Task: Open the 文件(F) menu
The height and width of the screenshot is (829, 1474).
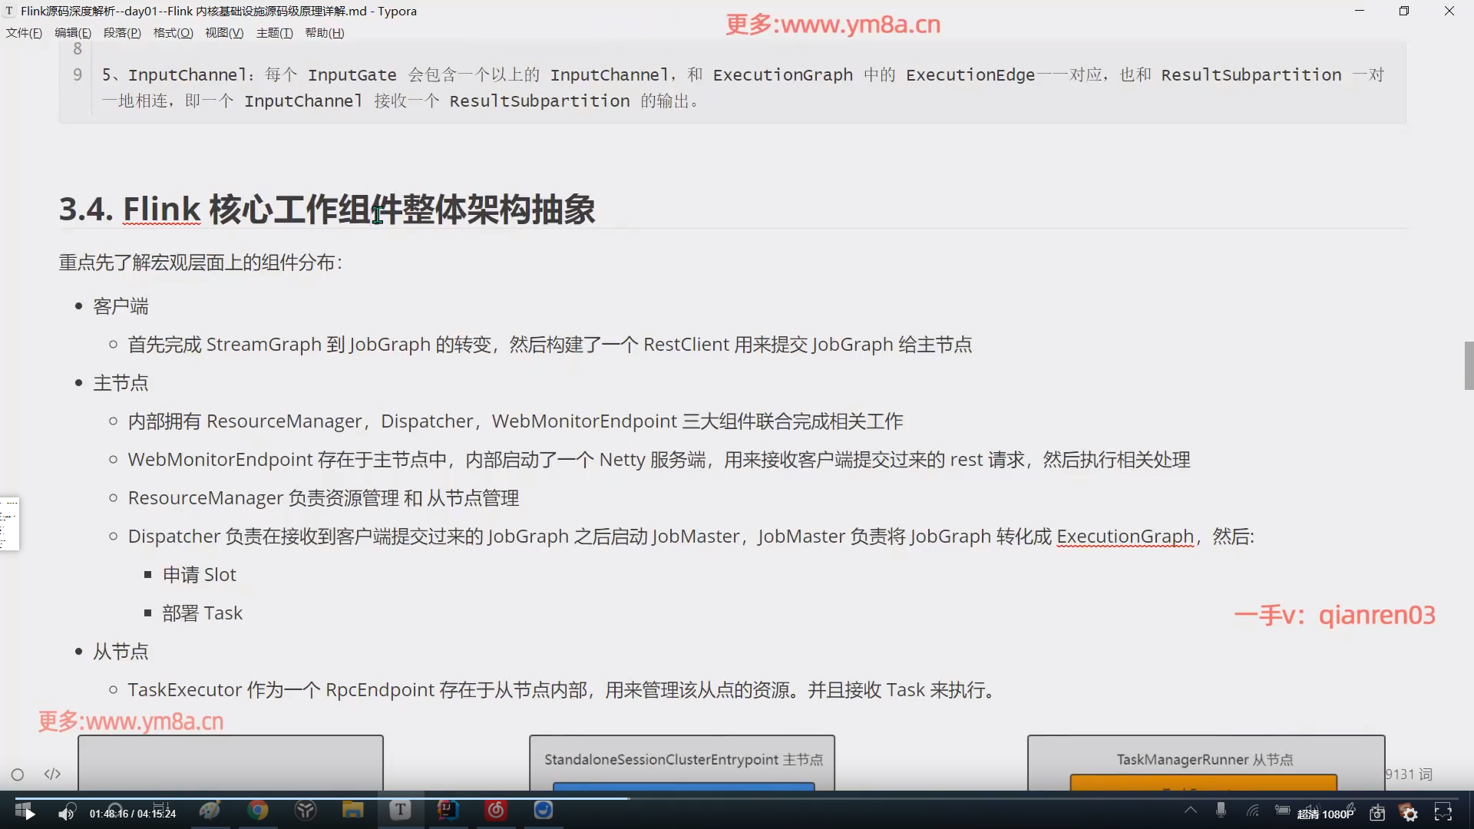Action: pos(24,33)
